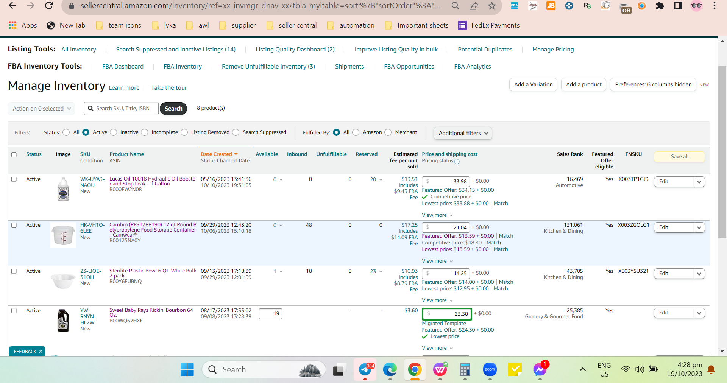Go to FBA Inventory
This screenshot has height=383, width=727.
point(183,67)
